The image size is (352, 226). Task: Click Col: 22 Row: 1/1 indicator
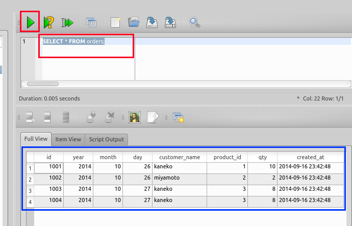click(323, 98)
